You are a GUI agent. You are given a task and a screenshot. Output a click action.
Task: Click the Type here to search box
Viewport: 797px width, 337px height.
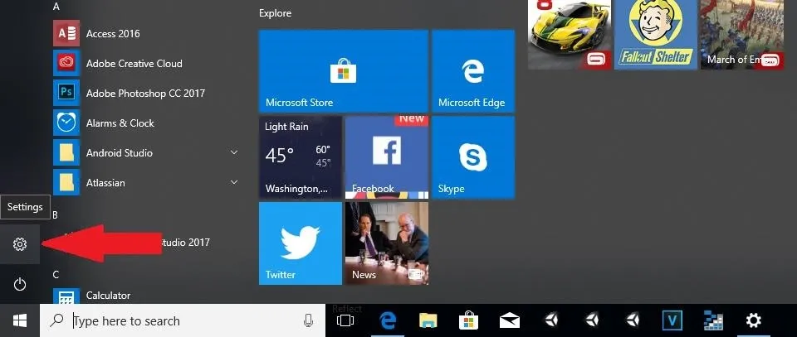[183, 320]
